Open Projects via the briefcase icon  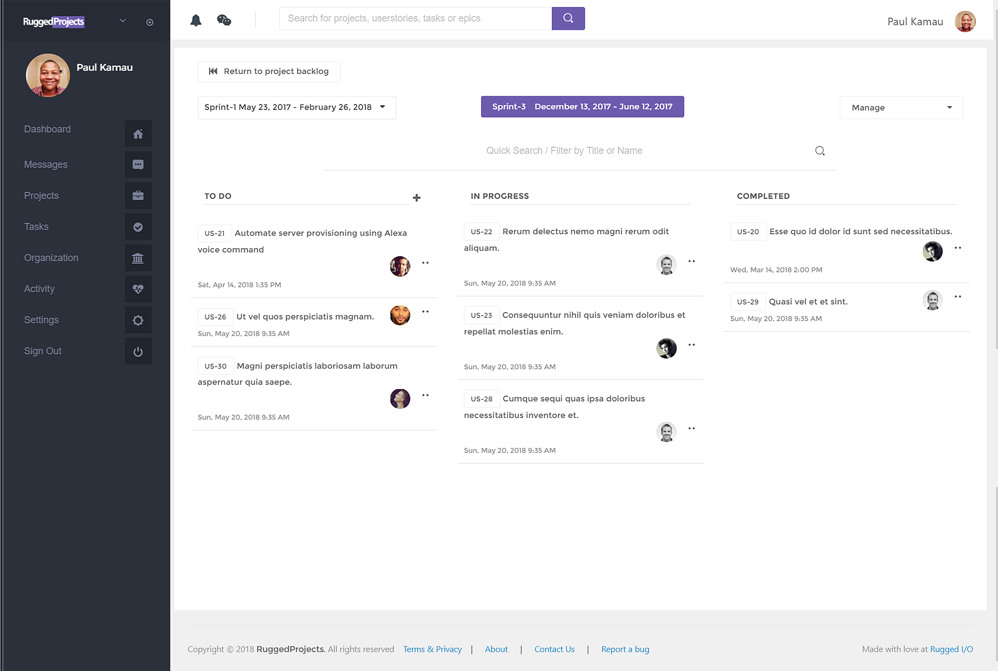coord(138,196)
